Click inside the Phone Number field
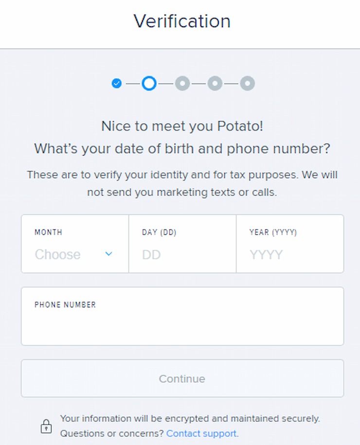This screenshot has height=445, width=360. pyautogui.click(x=182, y=316)
